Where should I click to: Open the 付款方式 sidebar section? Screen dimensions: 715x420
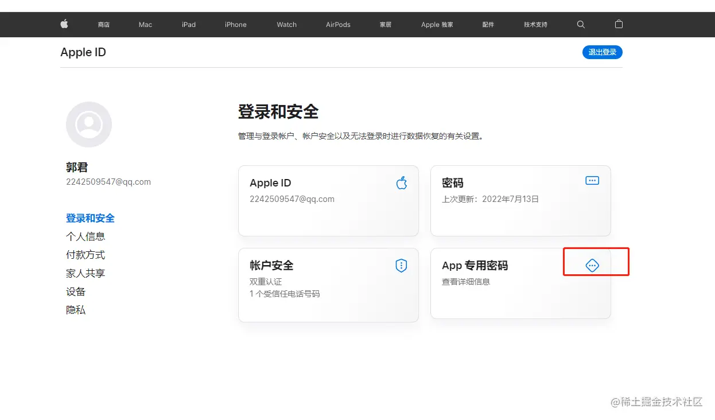tap(86, 255)
